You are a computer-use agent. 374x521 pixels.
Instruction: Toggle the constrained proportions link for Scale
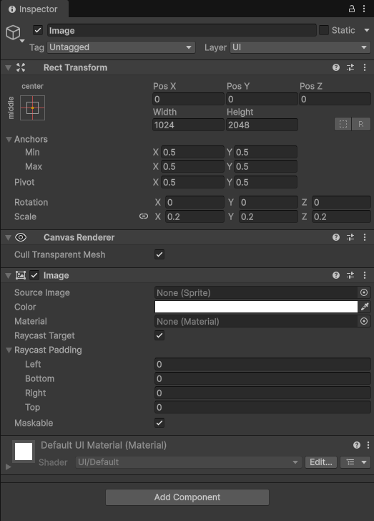pos(144,216)
